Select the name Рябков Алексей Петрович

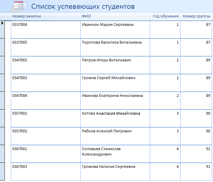click(x=106, y=131)
